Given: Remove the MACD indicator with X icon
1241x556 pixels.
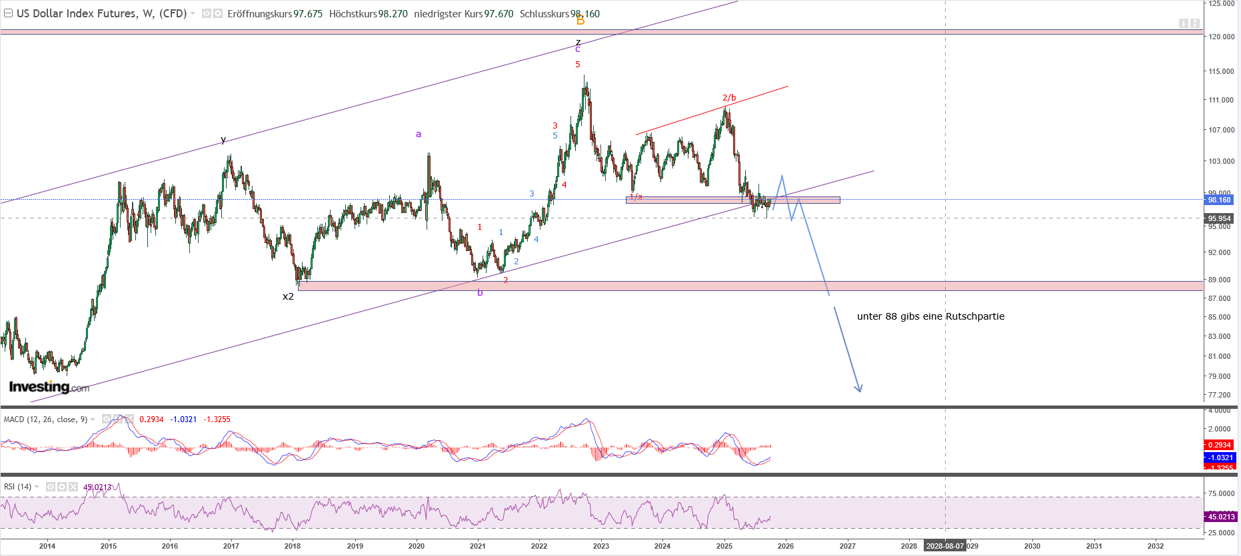Looking at the screenshot, I should click(x=129, y=419).
